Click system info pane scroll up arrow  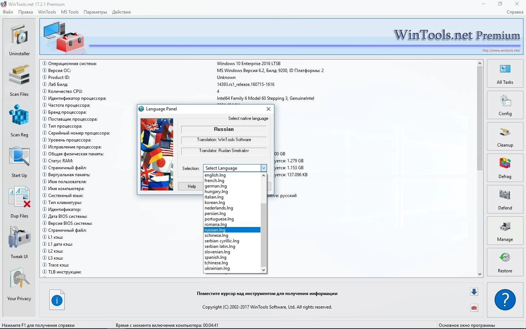pos(480,63)
